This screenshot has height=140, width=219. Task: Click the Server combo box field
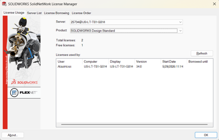(126, 22)
